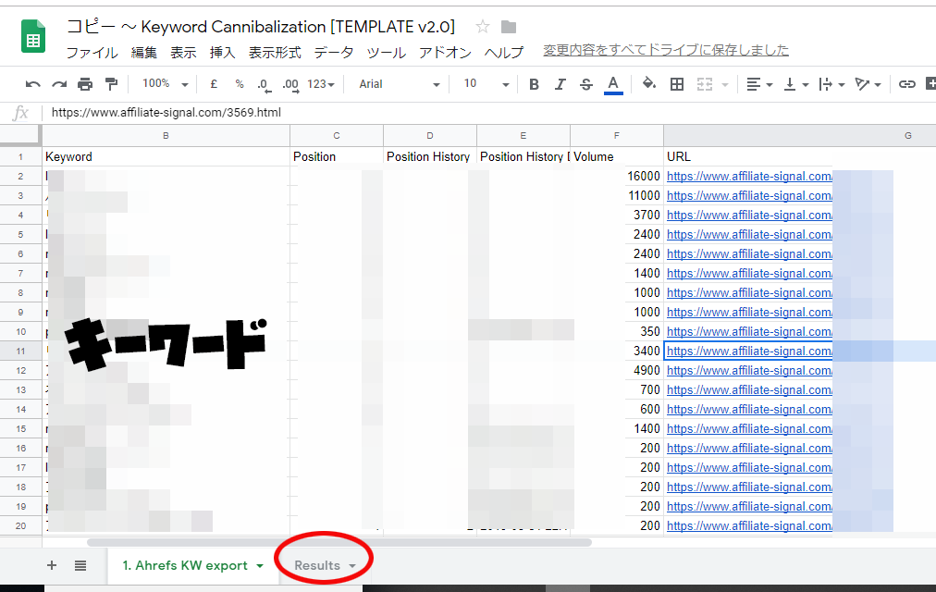Open the zoom level dropdown at 100%
Image resolution: width=936 pixels, height=592 pixels.
(x=165, y=84)
